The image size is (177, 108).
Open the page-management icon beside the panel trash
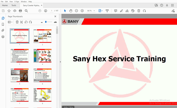(x=21, y=22)
